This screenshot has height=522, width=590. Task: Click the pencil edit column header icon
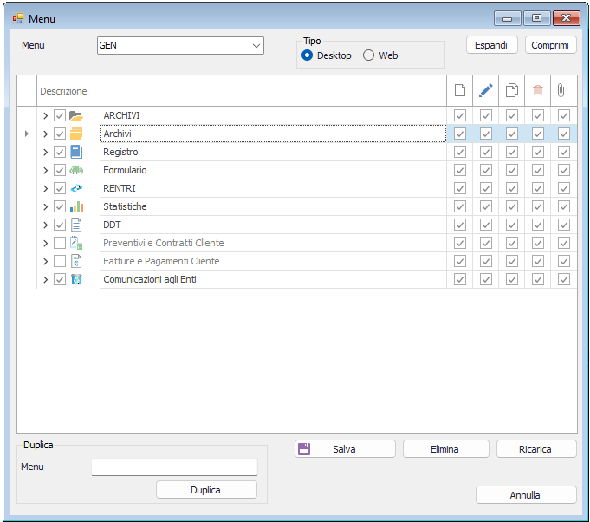[x=486, y=90]
